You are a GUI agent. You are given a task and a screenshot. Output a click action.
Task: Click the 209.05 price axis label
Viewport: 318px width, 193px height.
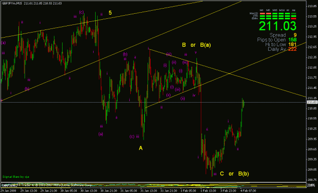tap(312, 170)
